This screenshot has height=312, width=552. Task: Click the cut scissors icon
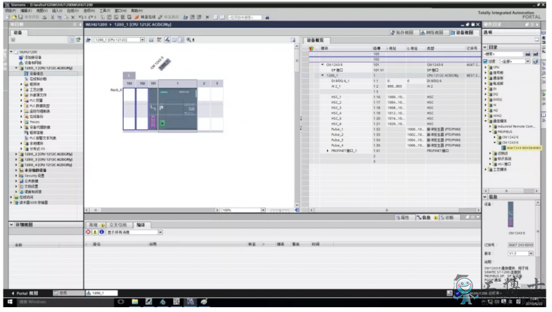52,17
